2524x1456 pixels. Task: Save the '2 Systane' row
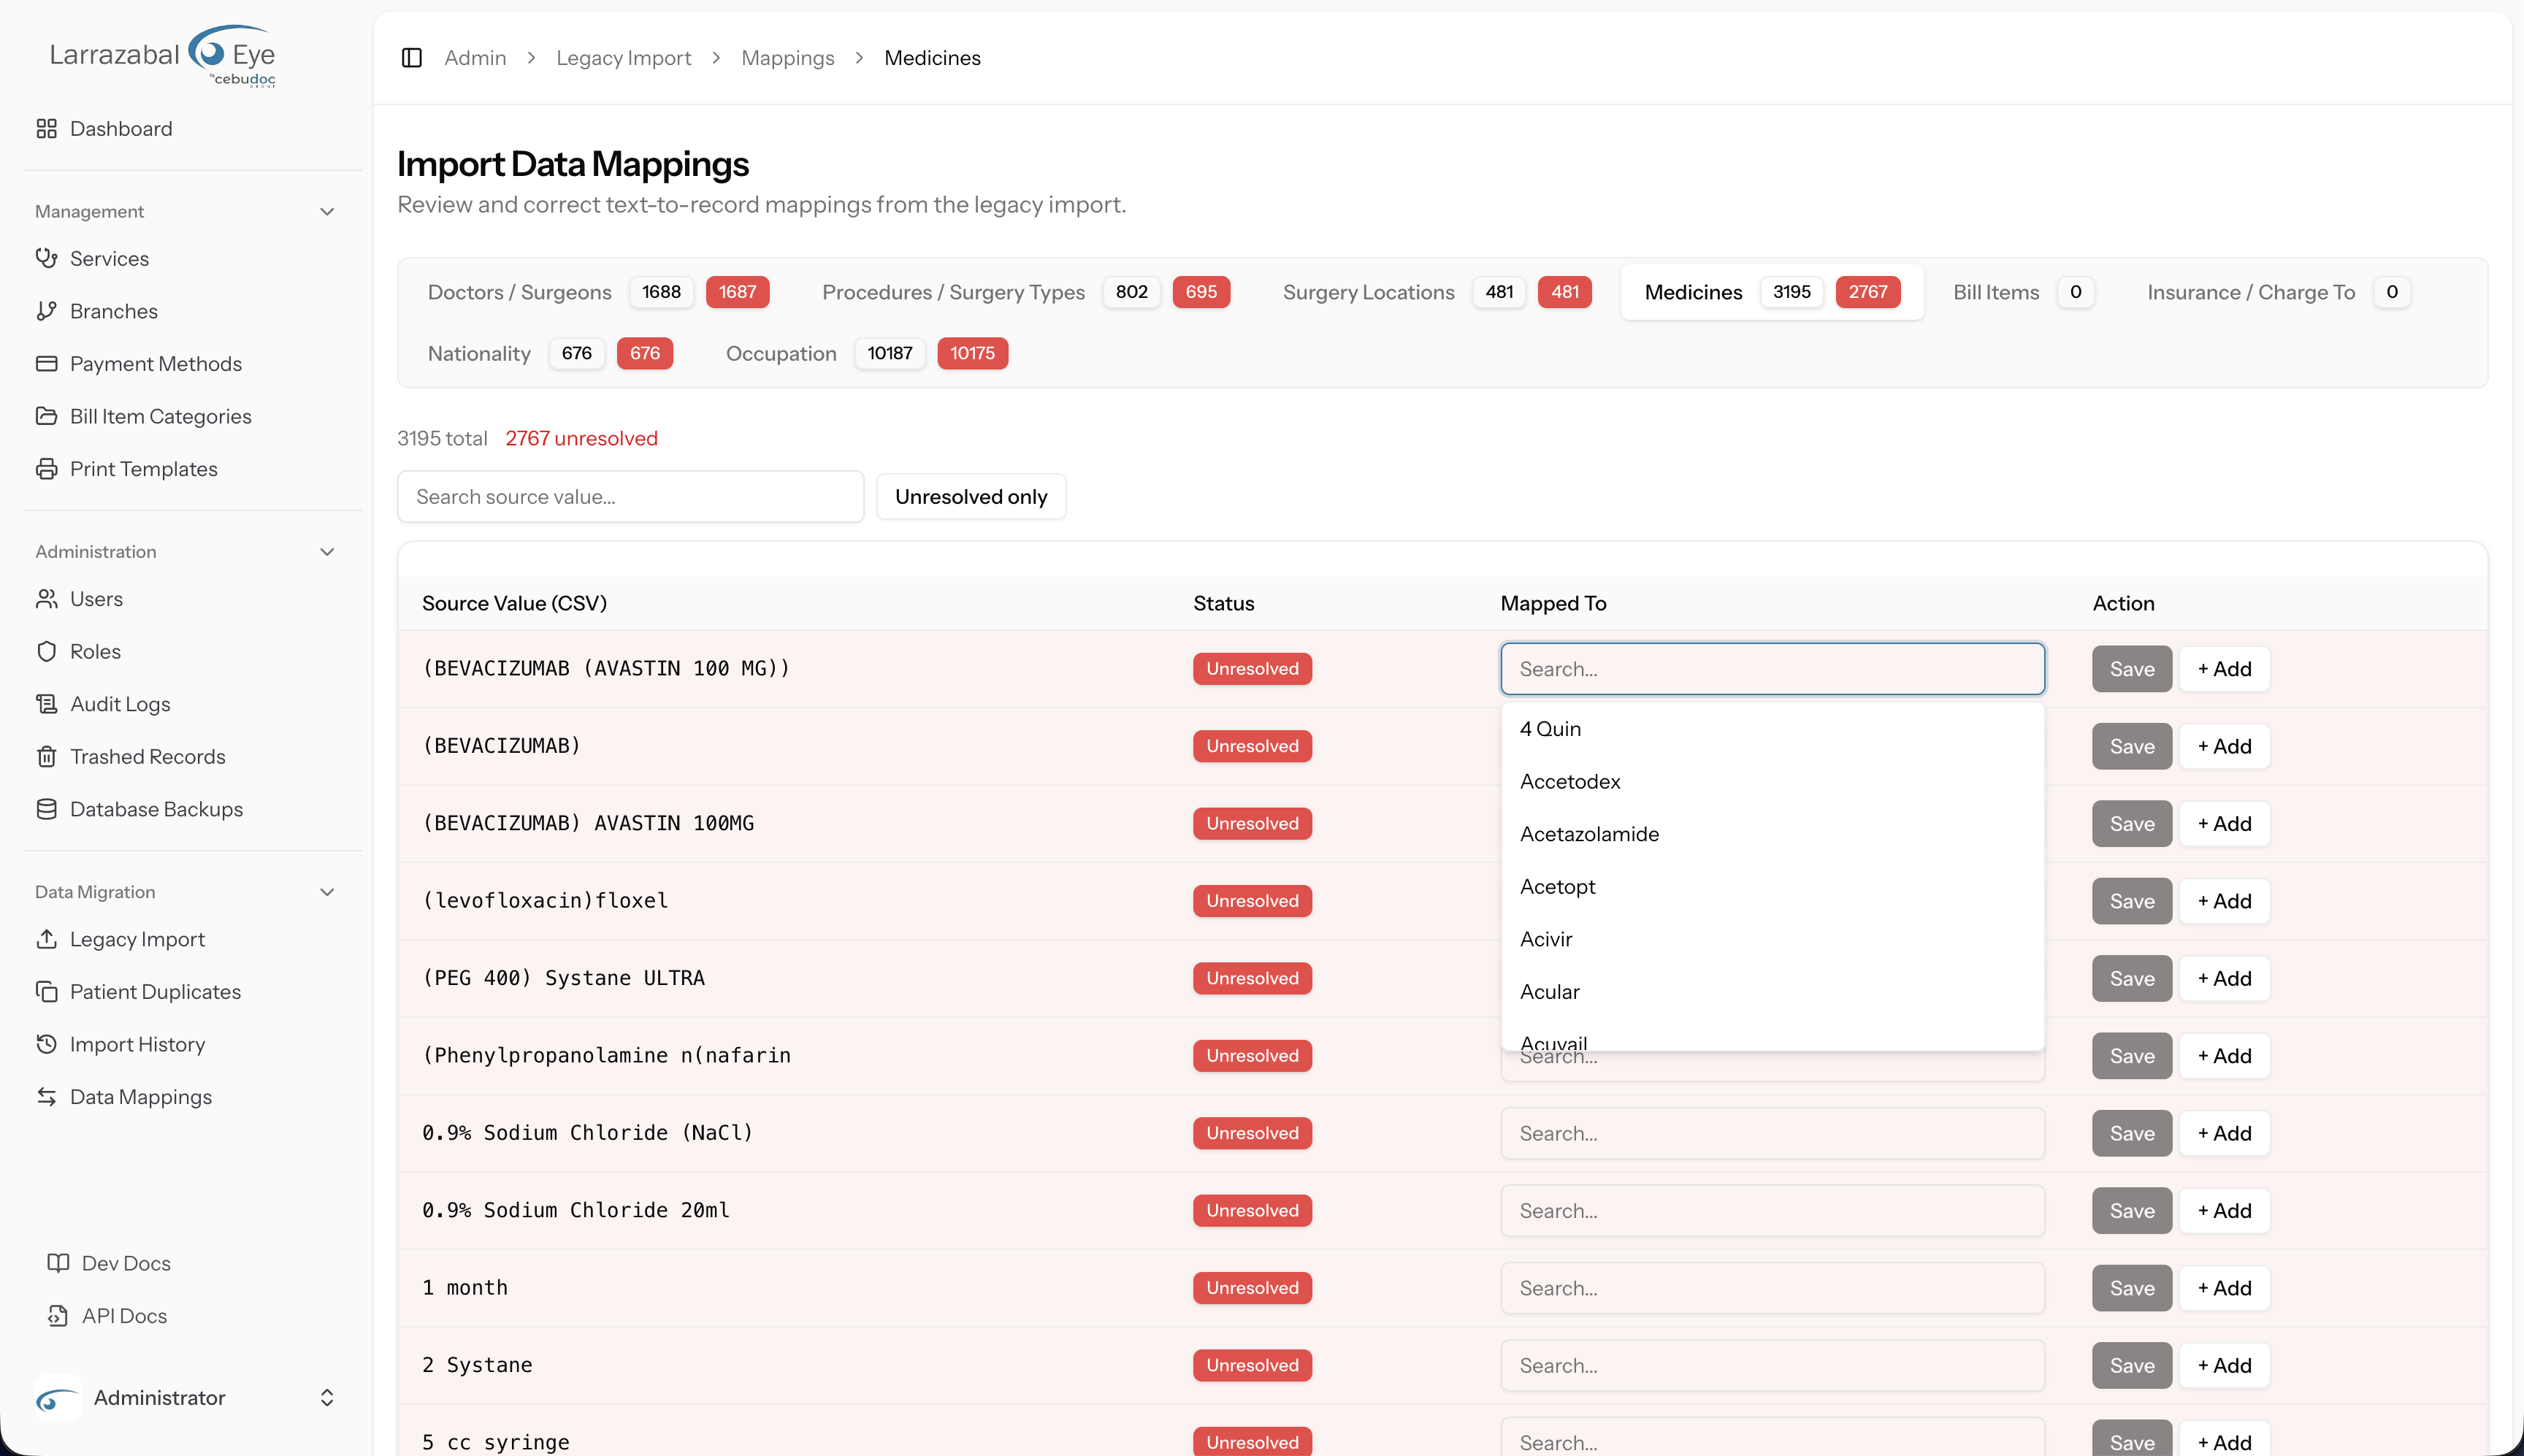click(x=2131, y=1365)
